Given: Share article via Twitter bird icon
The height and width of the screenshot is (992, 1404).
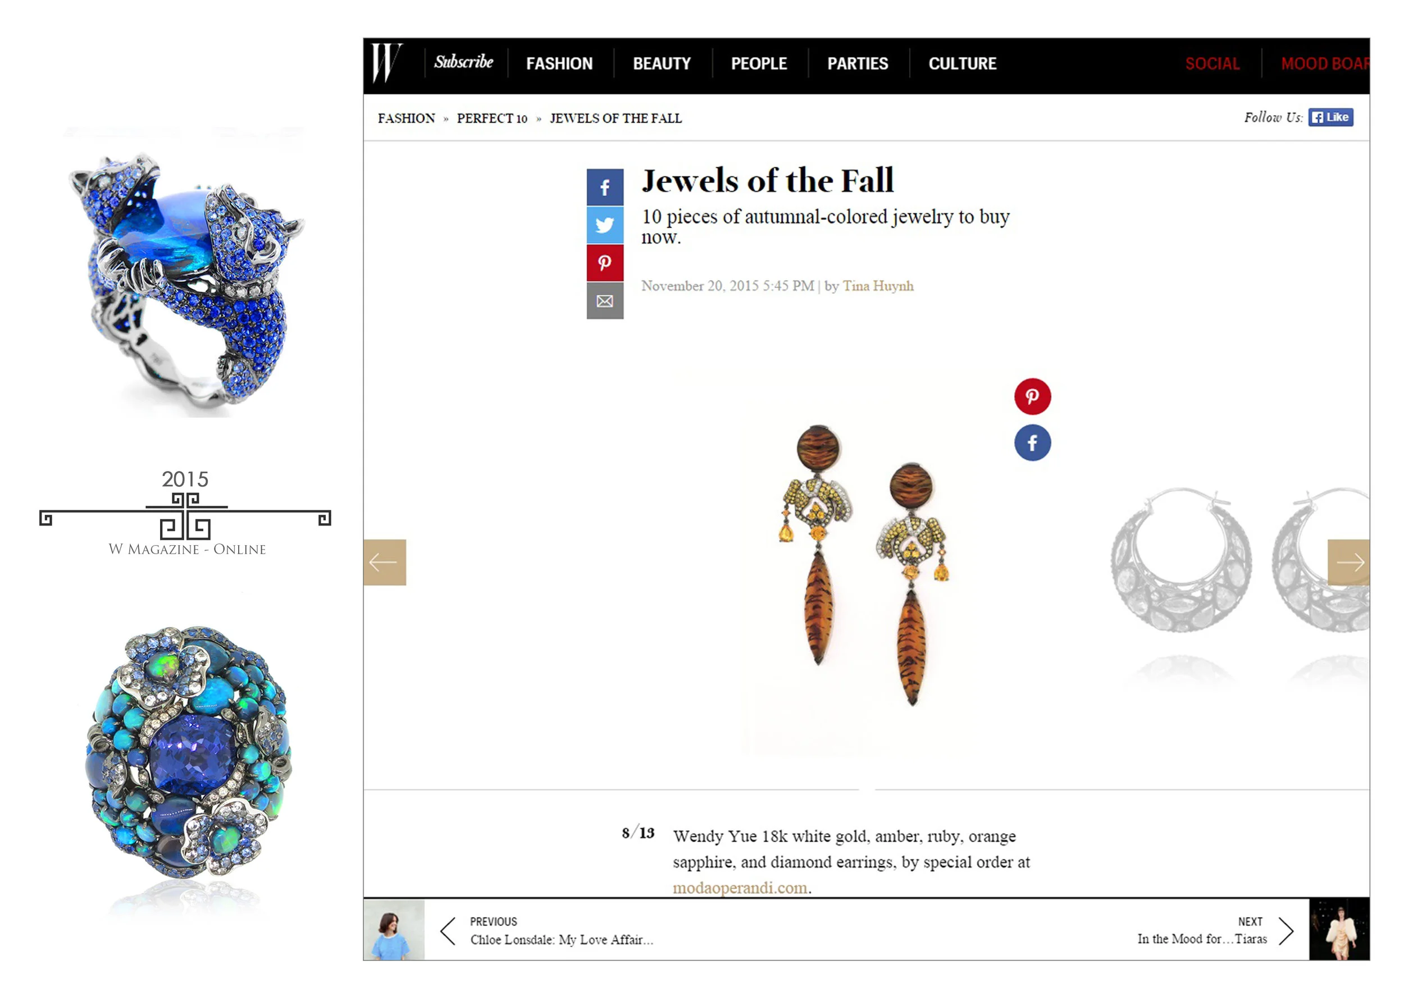Looking at the screenshot, I should coord(605,226).
